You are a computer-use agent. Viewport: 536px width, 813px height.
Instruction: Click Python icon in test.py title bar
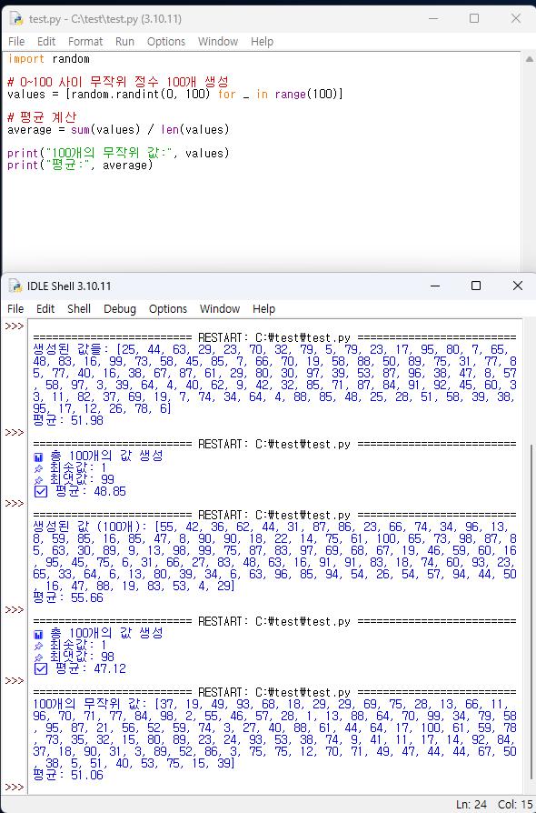(x=16, y=19)
